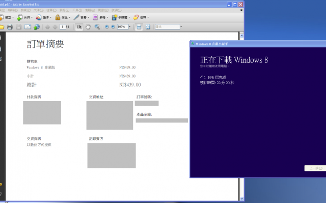
Task: Open the 文件(D) menu
Action: pos(39,10)
